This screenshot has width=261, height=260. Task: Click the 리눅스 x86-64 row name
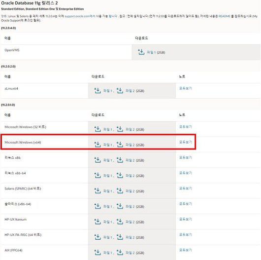[x=15, y=173]
